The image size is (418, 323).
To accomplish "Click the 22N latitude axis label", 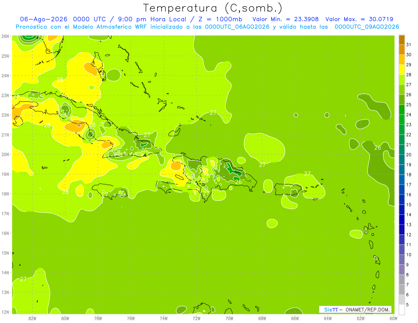I will [5, 115].
